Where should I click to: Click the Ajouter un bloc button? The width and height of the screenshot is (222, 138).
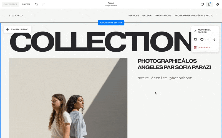17,30
